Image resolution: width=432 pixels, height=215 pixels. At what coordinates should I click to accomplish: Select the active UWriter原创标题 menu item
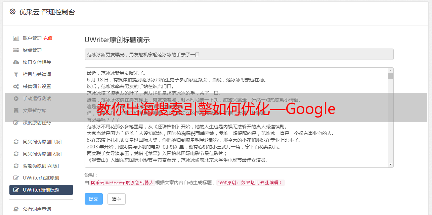(x=41, y=190)
